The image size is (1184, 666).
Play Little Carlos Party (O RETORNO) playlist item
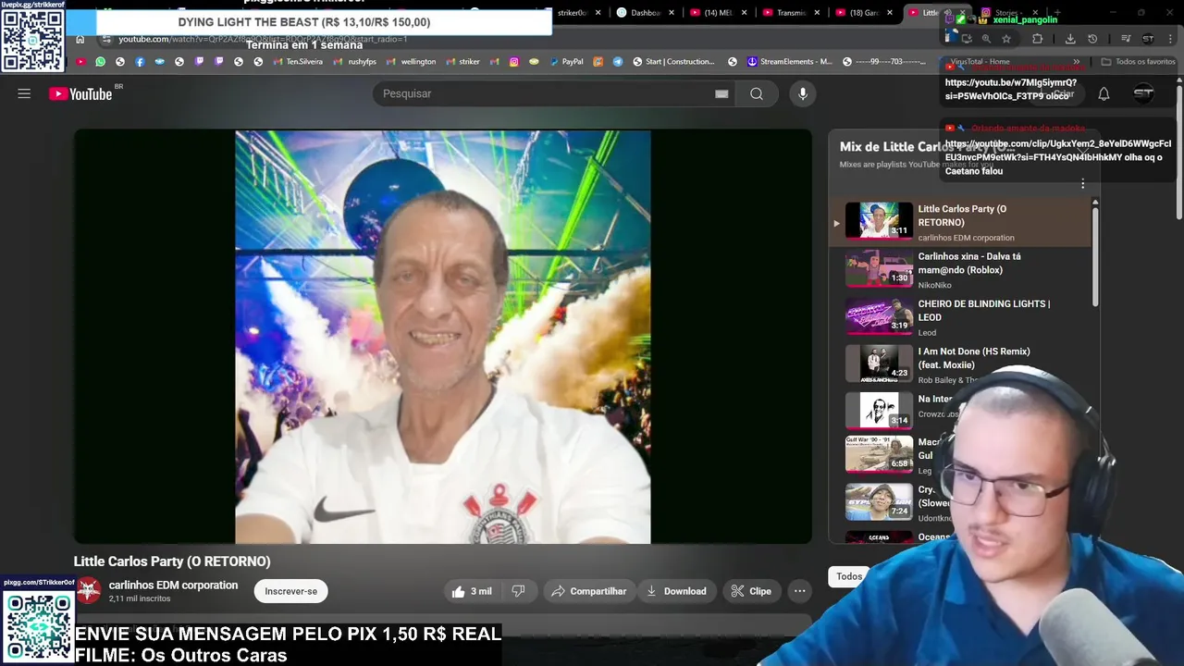point(960,223)
